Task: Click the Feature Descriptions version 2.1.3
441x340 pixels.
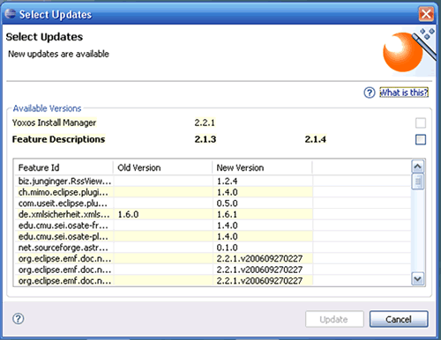Action: point(206,139)
